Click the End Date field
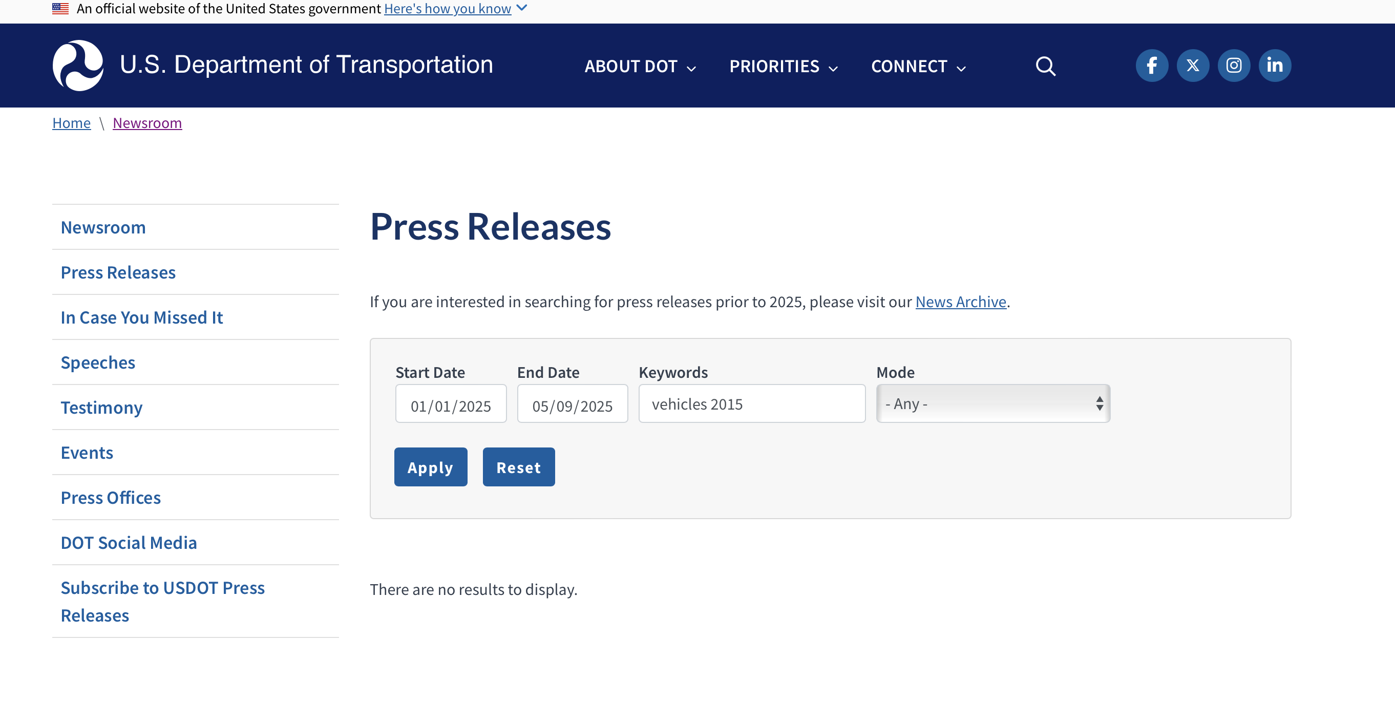1395x726 pixels. click(x=573, y=403)
